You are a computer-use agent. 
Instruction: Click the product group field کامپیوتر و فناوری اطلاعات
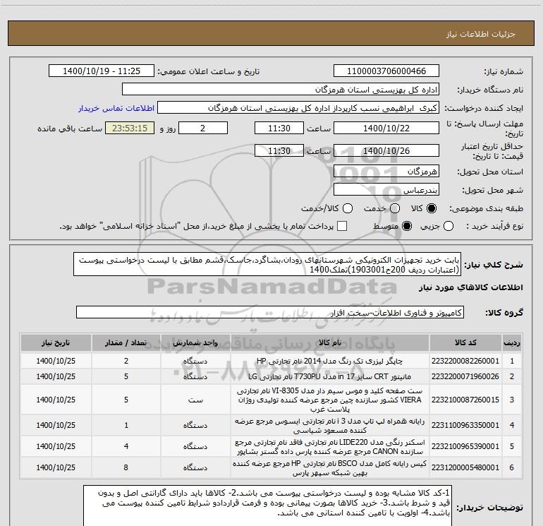pos(270,312)
